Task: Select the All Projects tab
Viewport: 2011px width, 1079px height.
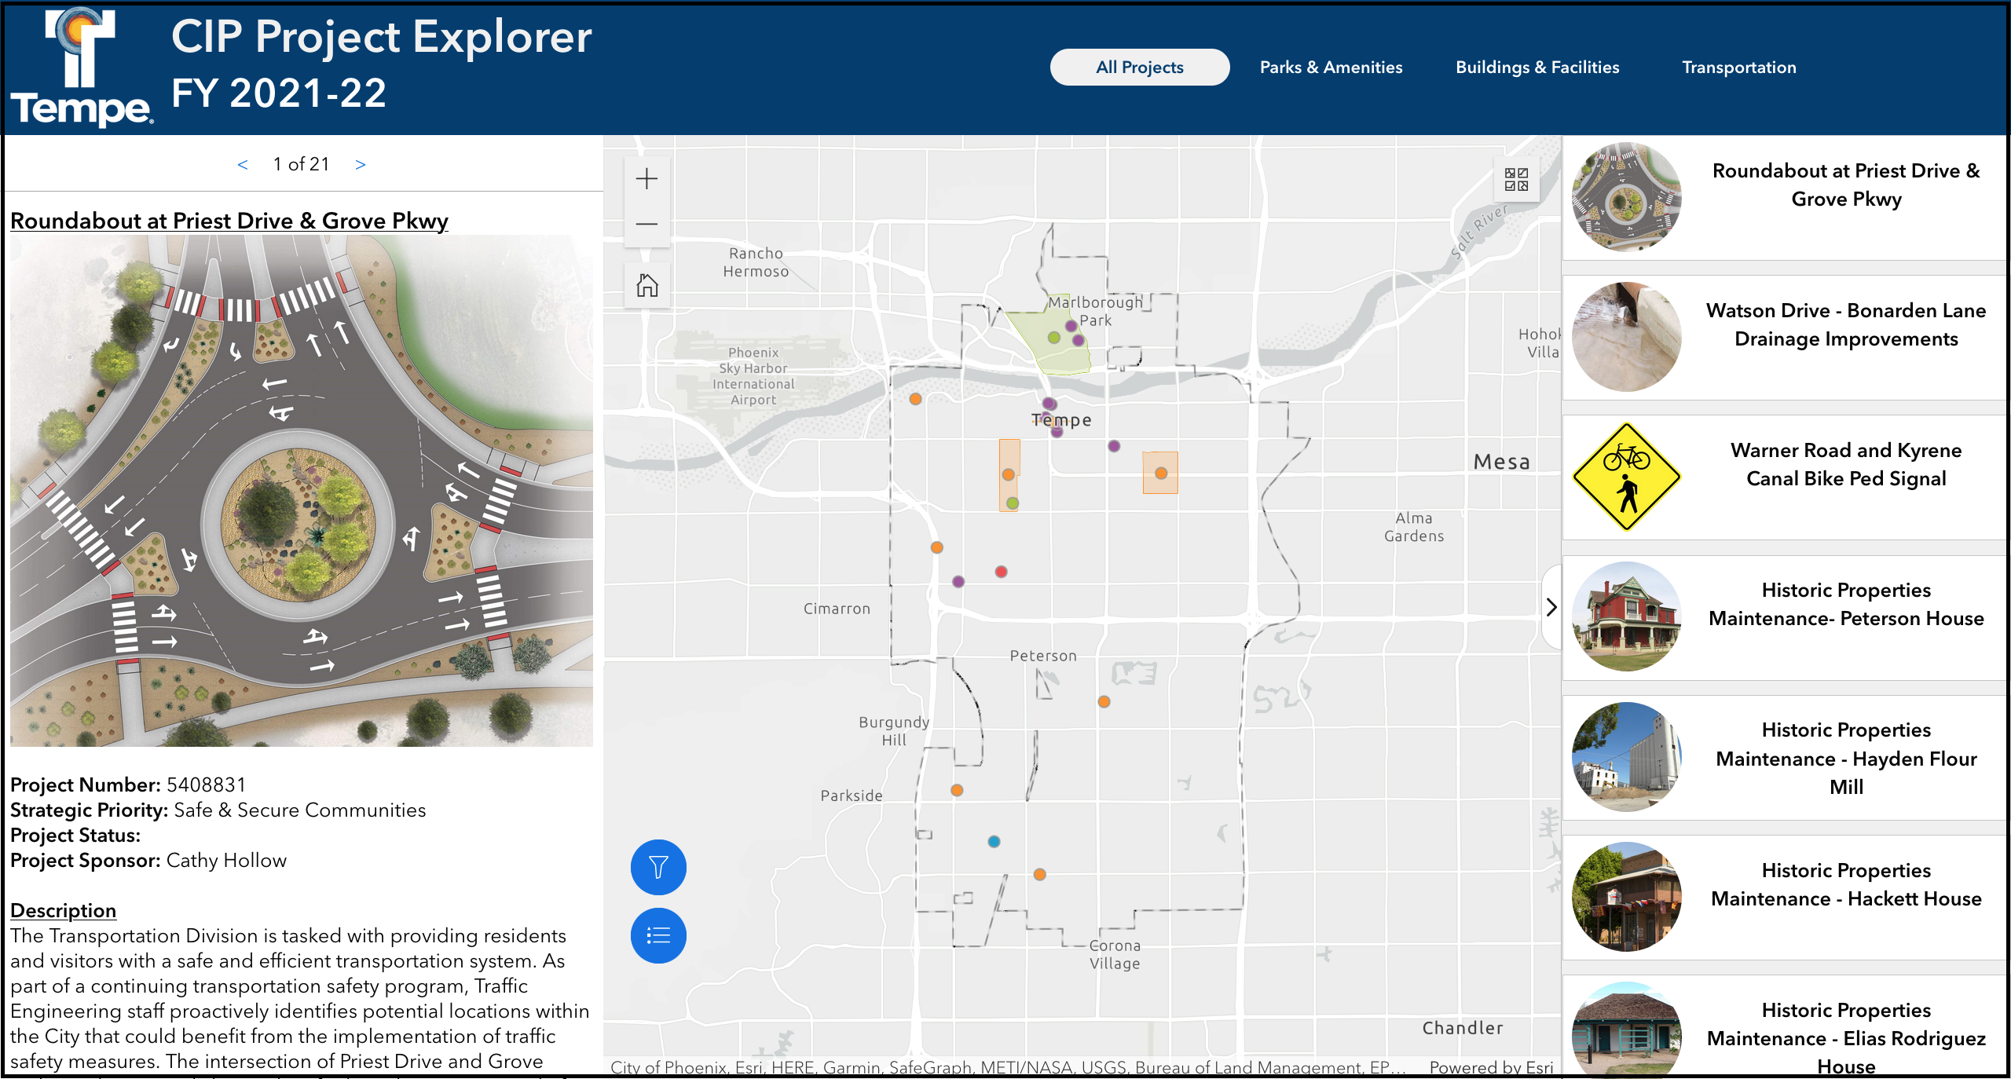Action: 1139,68
